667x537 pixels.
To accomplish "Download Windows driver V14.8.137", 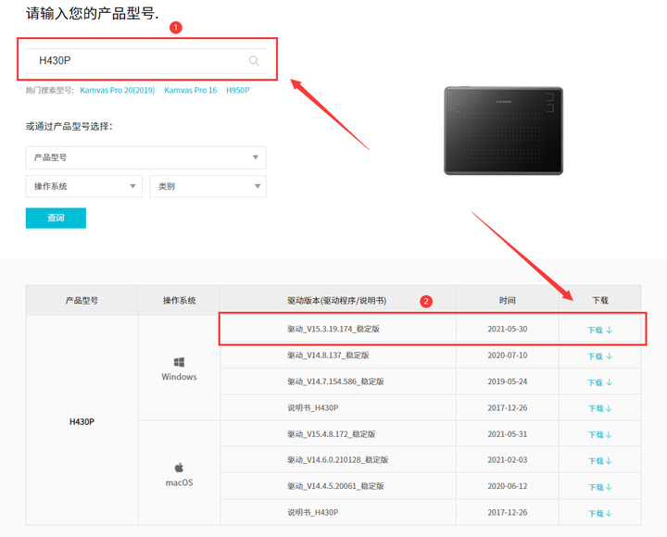I will point(599,356).
